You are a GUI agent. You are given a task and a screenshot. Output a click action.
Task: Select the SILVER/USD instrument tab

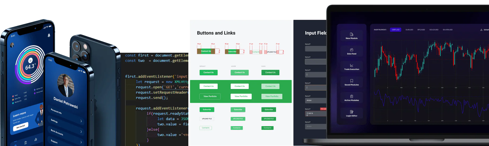coord(448,30)
